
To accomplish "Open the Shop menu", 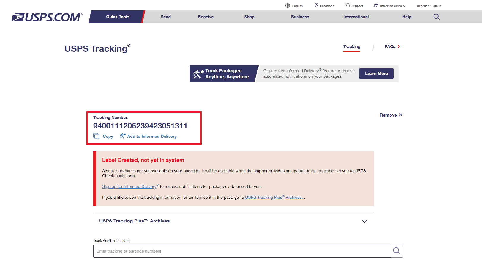I will (249, 17).
